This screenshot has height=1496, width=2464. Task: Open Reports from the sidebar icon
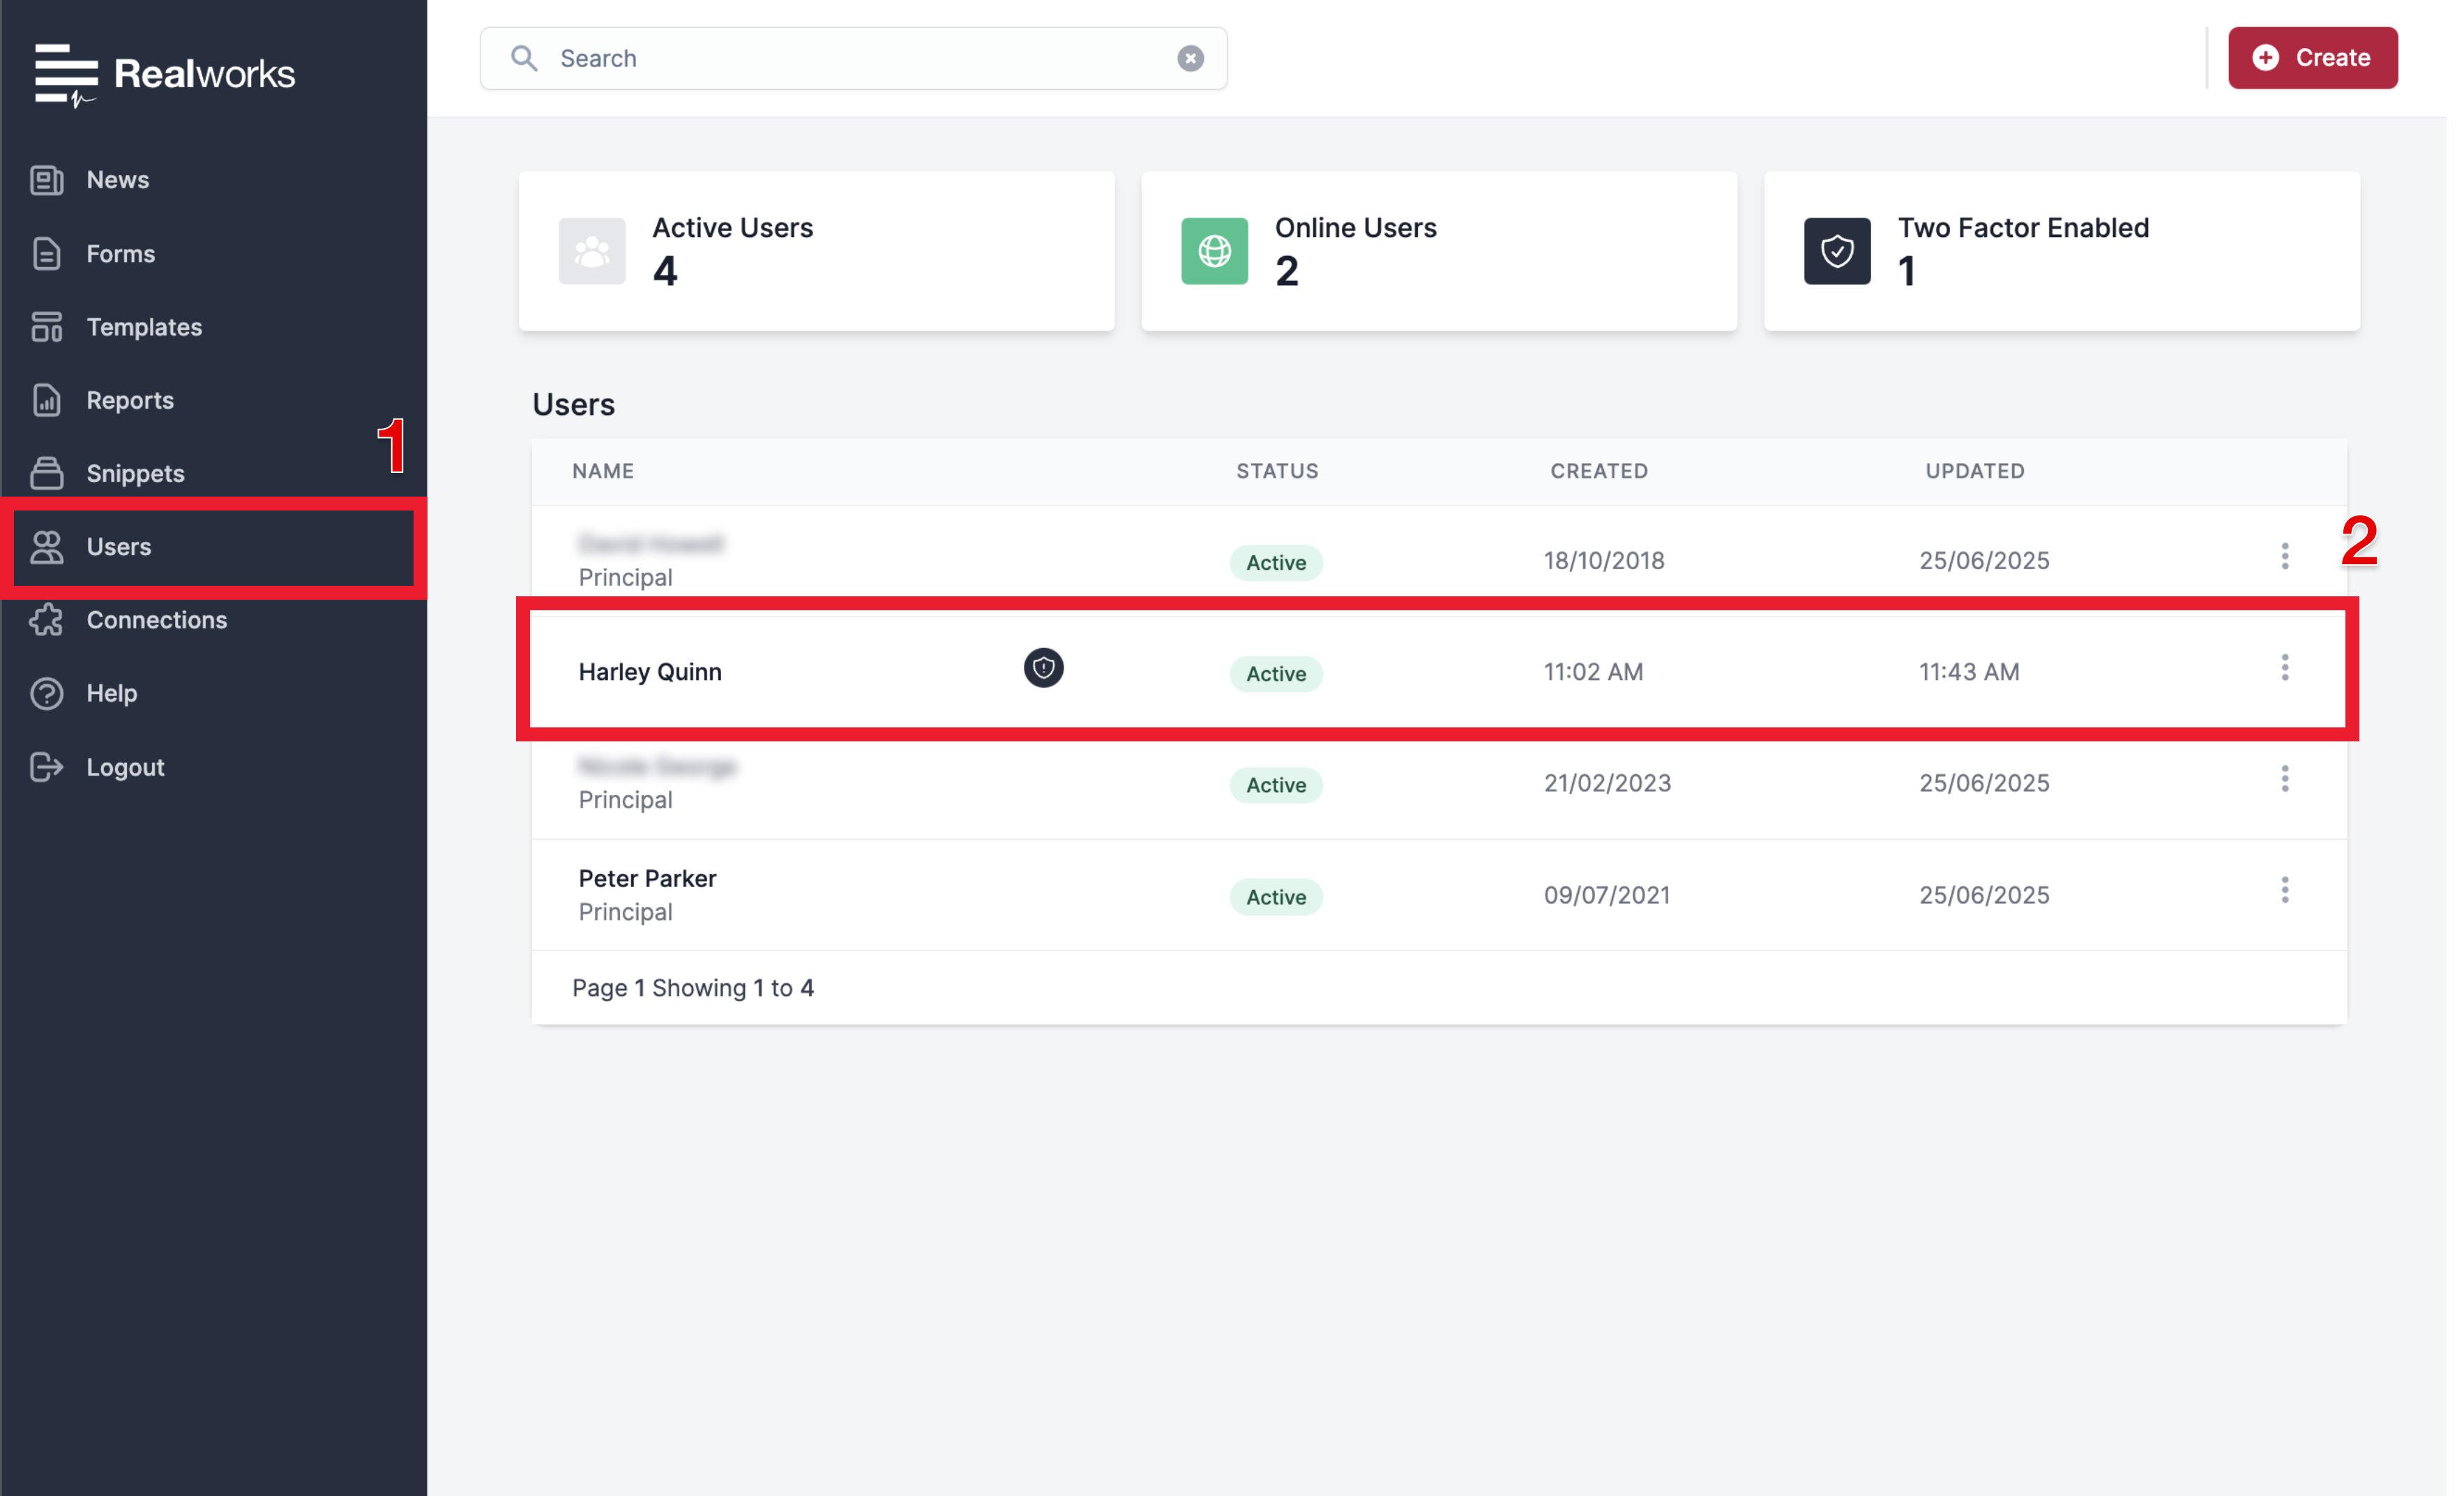(46, 399)
